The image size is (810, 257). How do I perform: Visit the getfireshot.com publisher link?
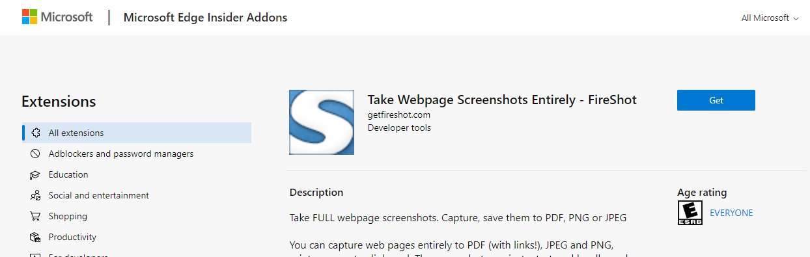[x=399, y=115]
